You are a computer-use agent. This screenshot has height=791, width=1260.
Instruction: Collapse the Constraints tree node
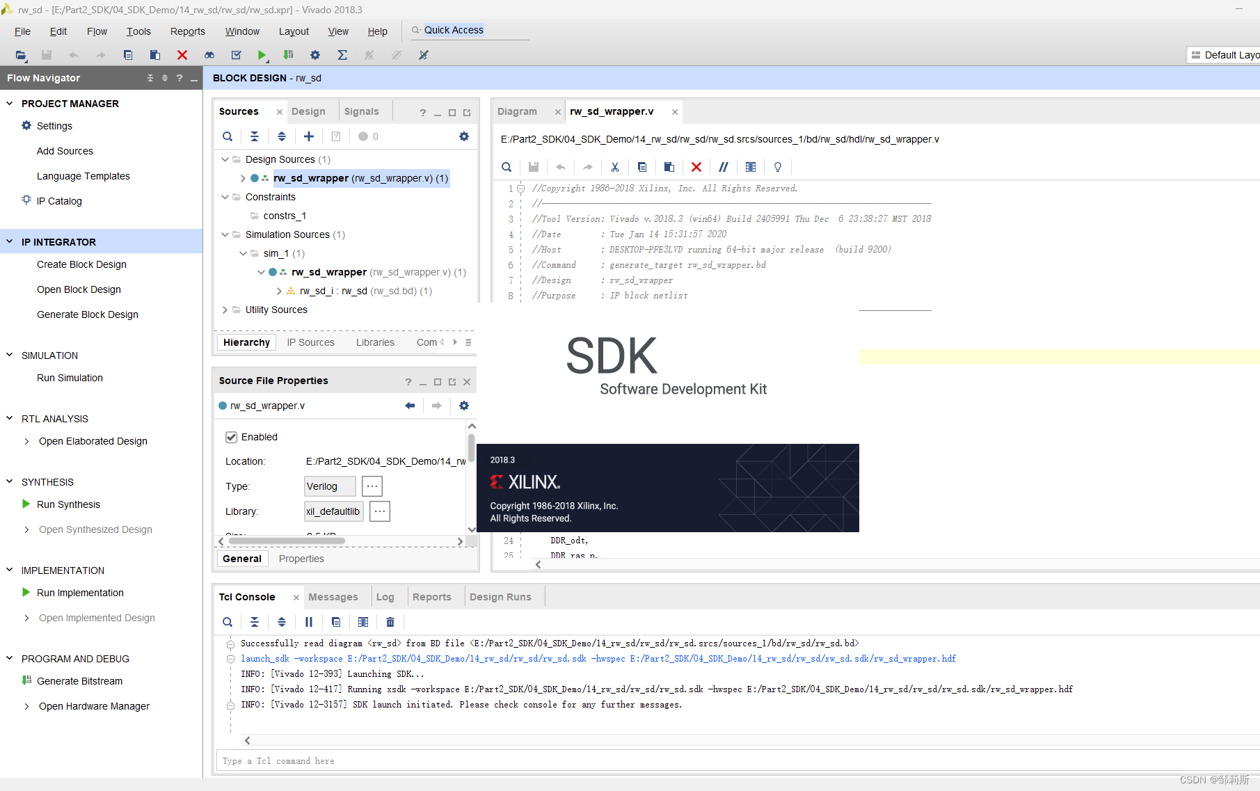click(225, 197)
